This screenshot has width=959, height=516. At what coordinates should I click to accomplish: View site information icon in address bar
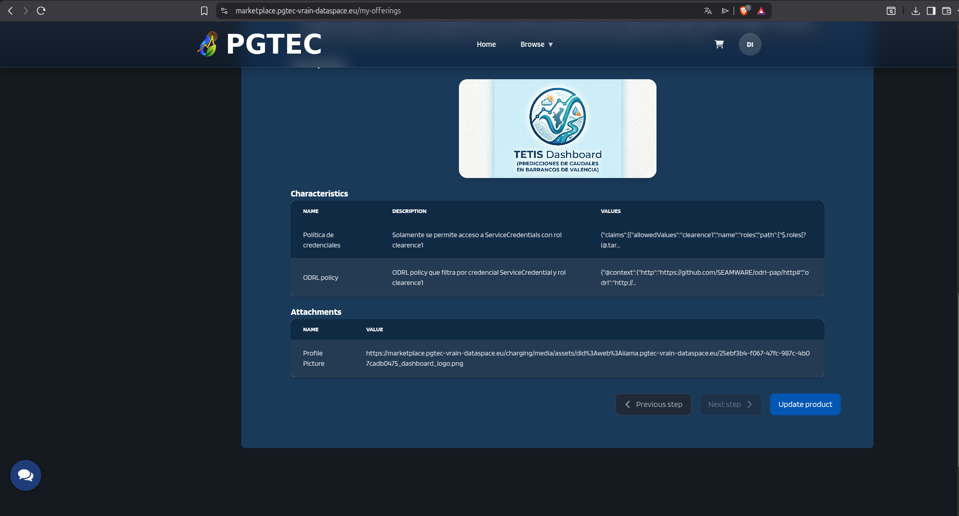point(224,11)
